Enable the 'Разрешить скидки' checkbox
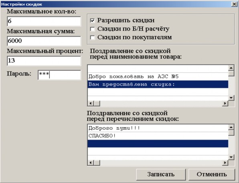Viewport: 239px width, 183px height. point(92,20)
